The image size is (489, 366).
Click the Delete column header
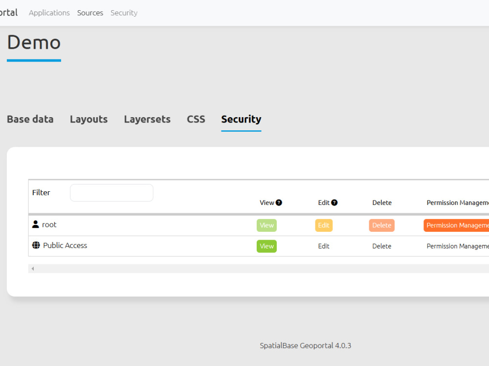pos(382,203)
